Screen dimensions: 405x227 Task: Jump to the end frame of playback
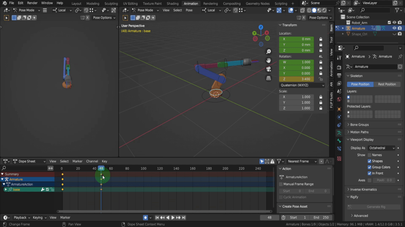tap(184, 218)
